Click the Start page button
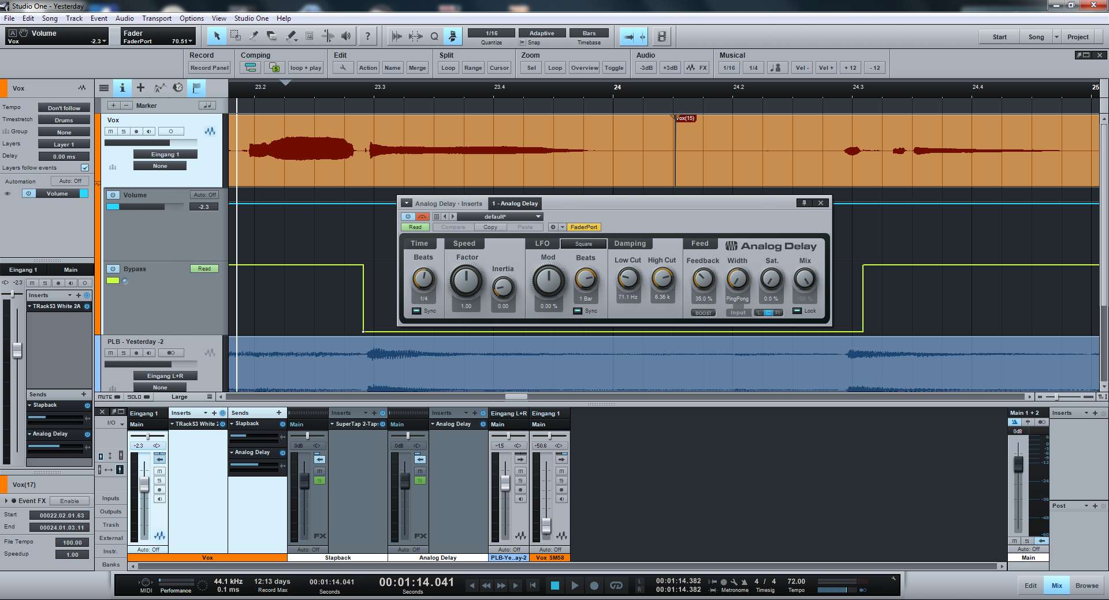 (x=999, y=36)
